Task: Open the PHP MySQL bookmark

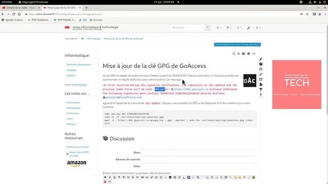Action: pyautogui.click(x=65, y=20)
